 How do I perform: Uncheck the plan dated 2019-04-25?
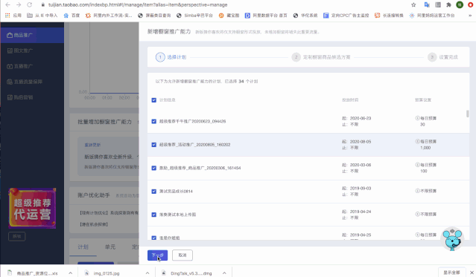[x=154, y=238]
